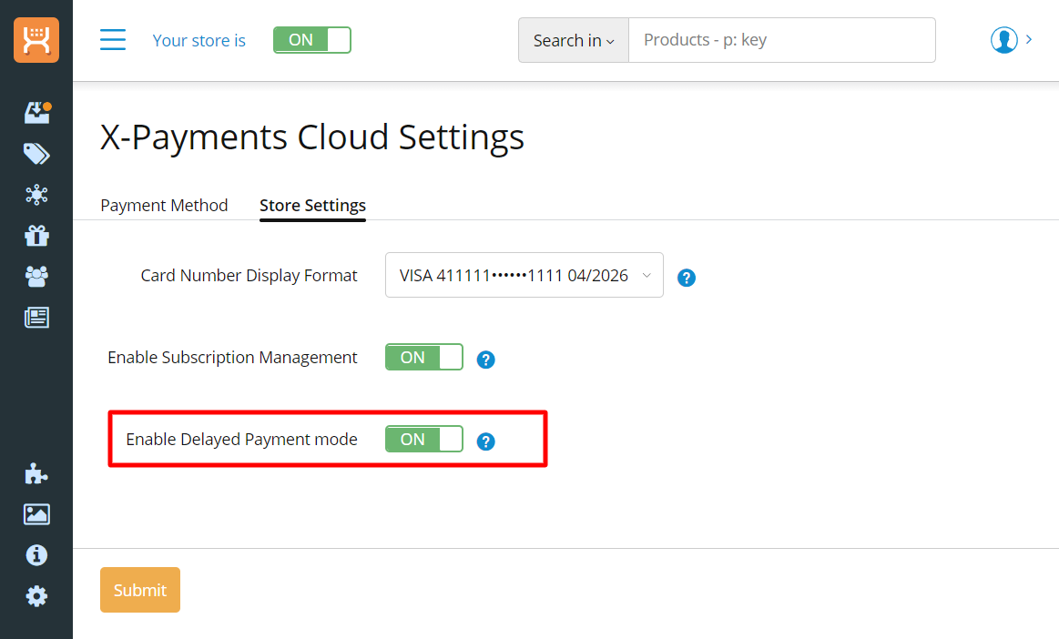
Task: Open the Settings gear sidebar icon
Action: tap(36, 596)
